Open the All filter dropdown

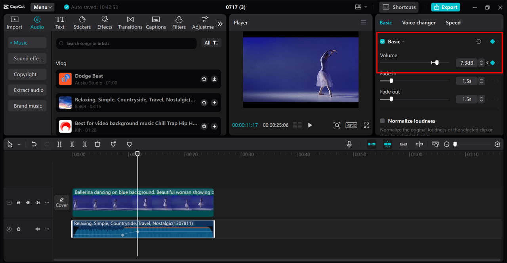click(x=212, y=43)
